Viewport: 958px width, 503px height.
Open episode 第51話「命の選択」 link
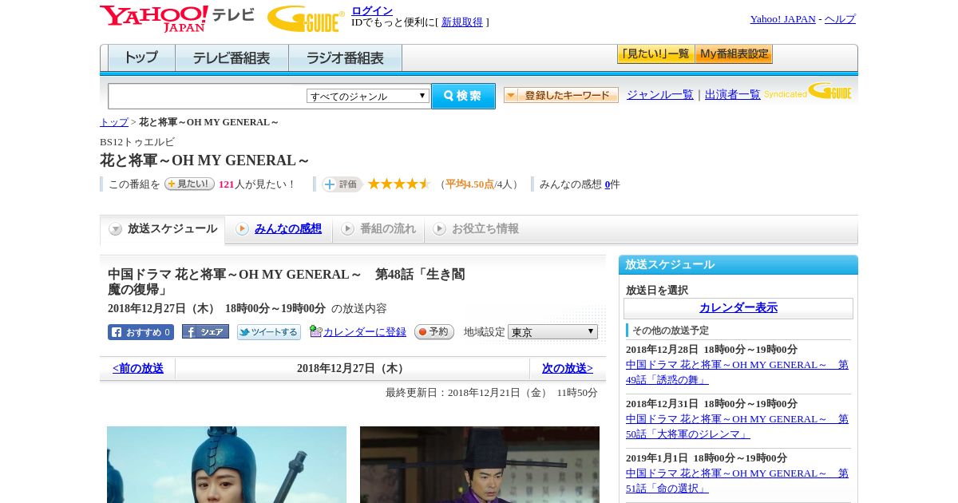click(737, 481)
